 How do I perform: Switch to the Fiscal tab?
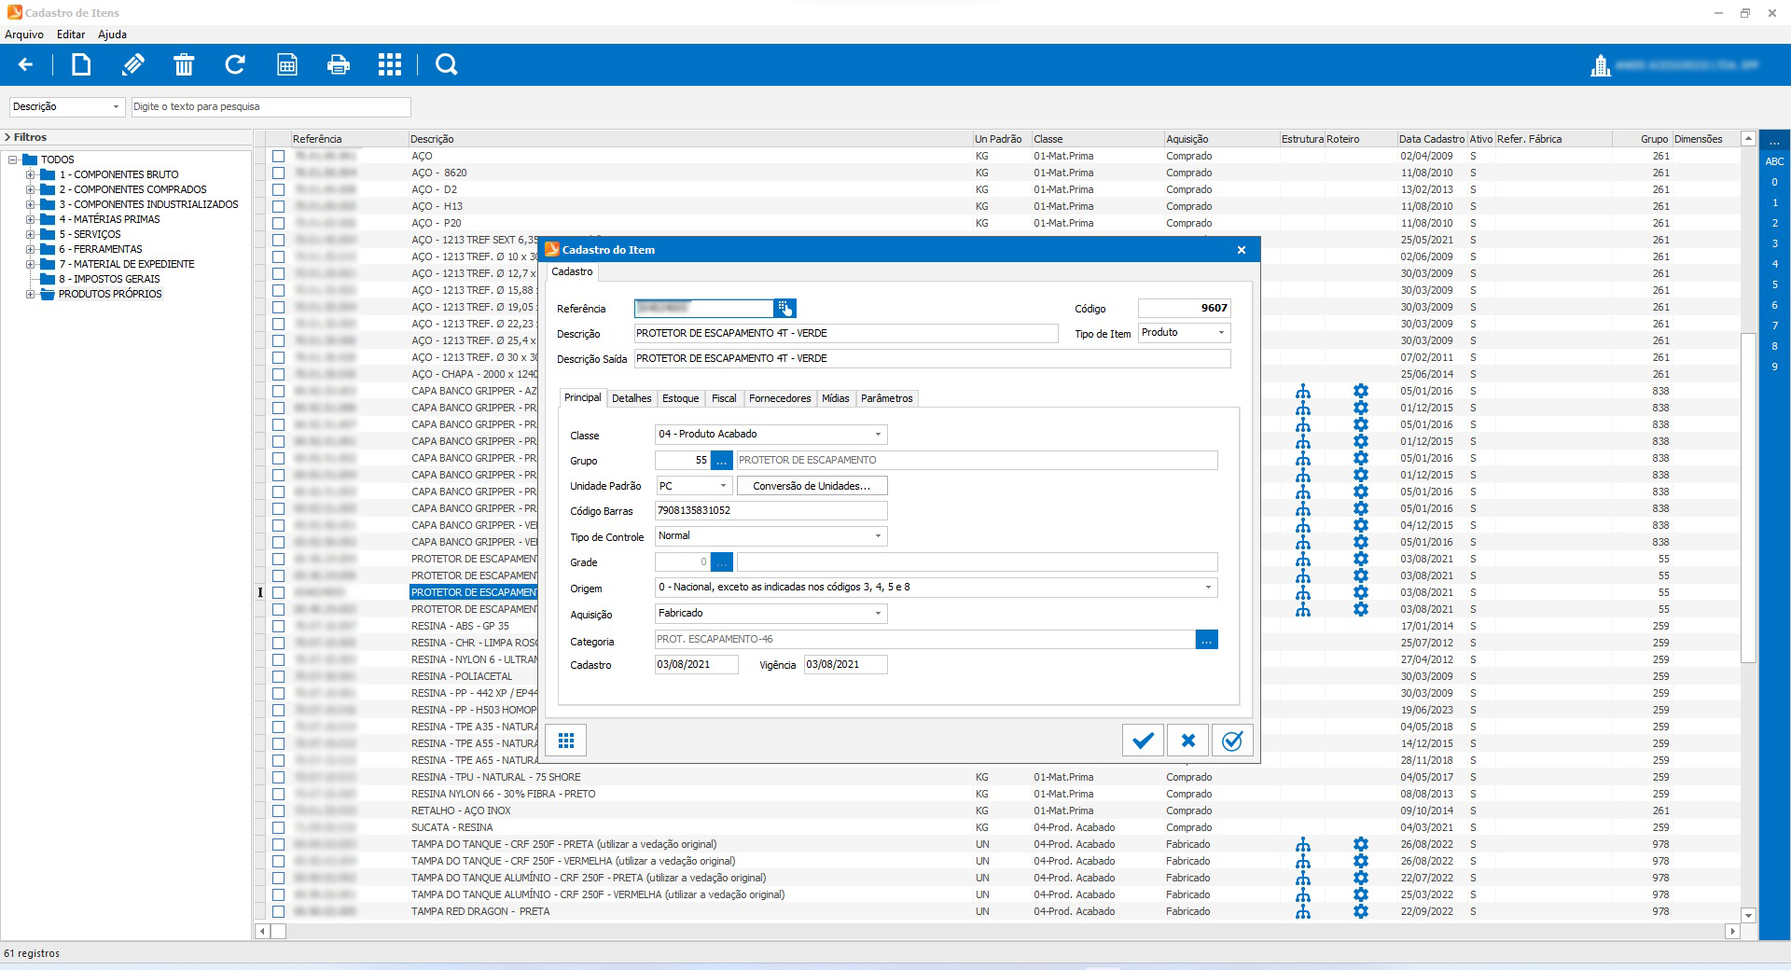pos(724,398)
